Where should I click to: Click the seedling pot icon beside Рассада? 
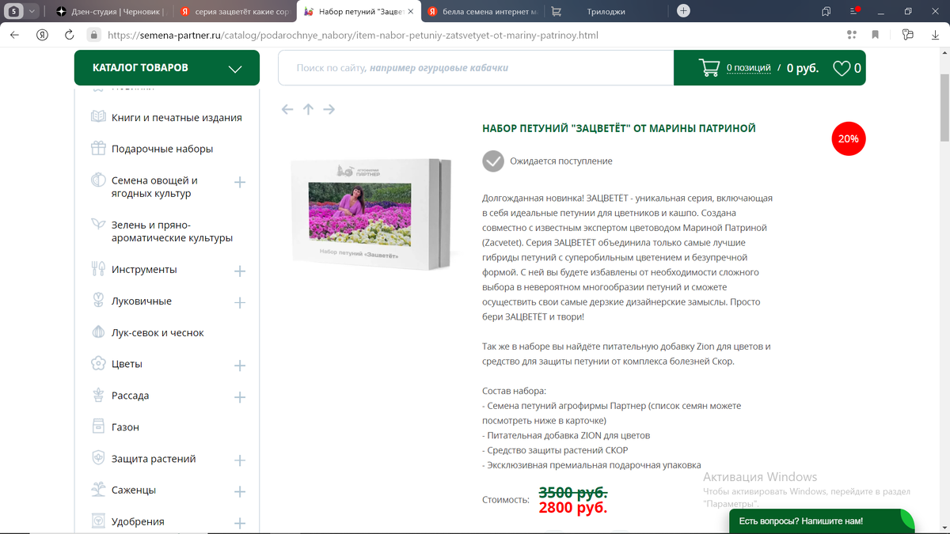tap(98, 394)
